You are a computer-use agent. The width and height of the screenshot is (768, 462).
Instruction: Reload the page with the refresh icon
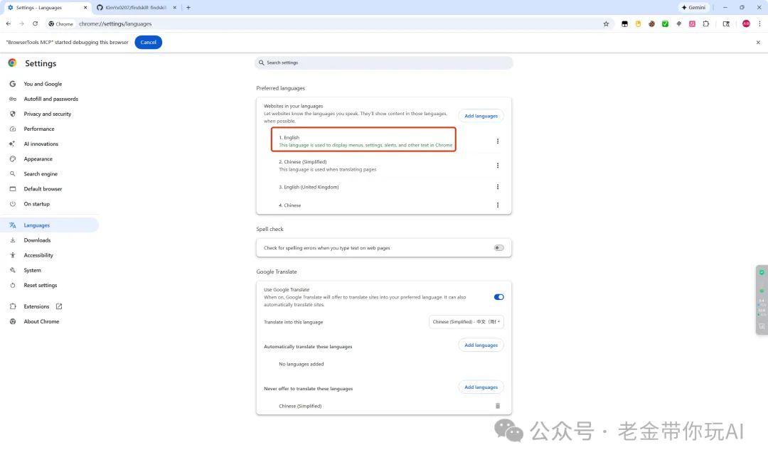pos(35,23)
